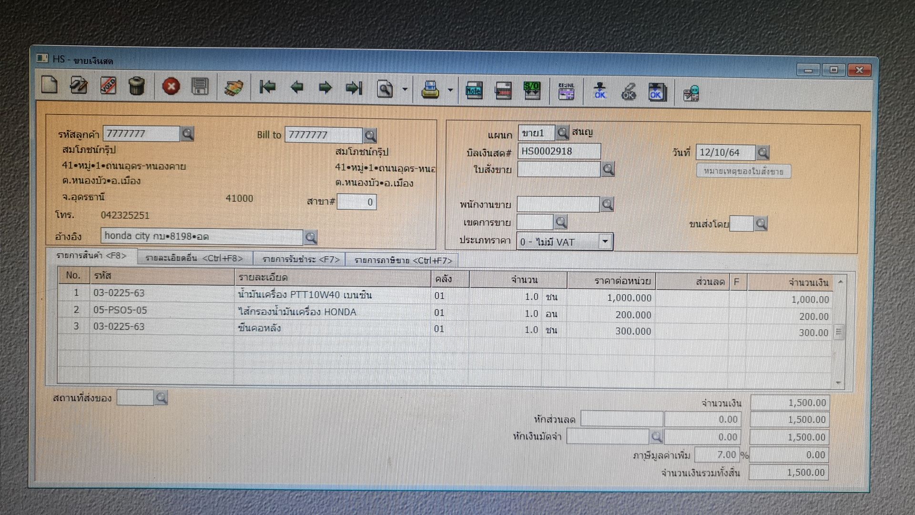Click the date field 12/10/64
Viewport: 915px width, 515px height.
tap(725, 153)
